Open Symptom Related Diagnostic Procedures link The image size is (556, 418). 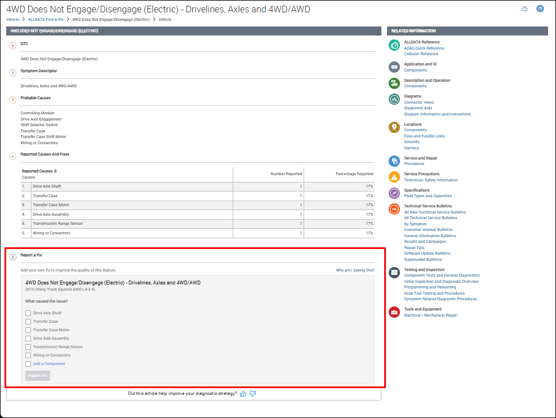coord(441,299)
